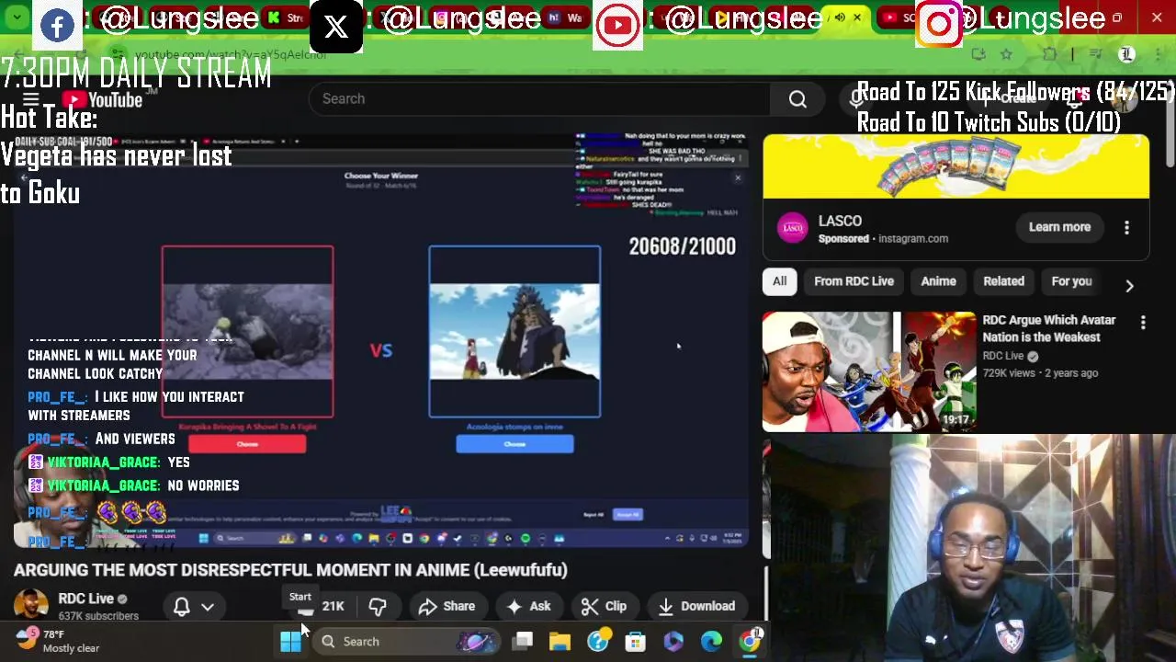Select the All filter chip
1176x662 pixels.
coord(779,281)
